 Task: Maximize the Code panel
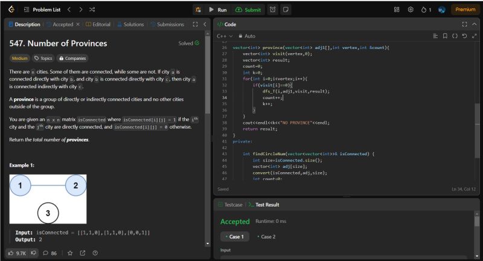click(464, 24)
